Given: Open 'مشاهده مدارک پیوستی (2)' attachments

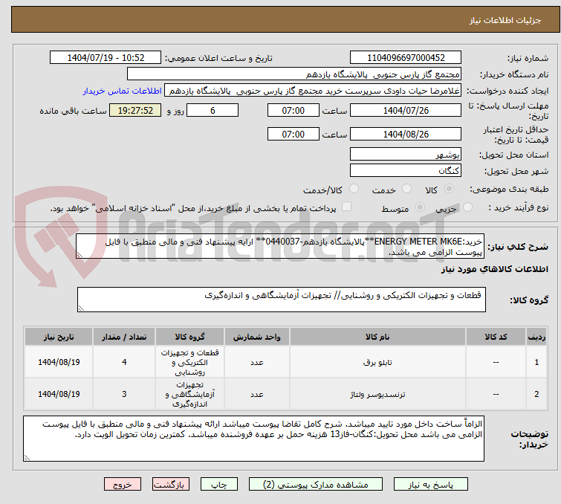Looking at the screenshot, I should tap(315, 485).
